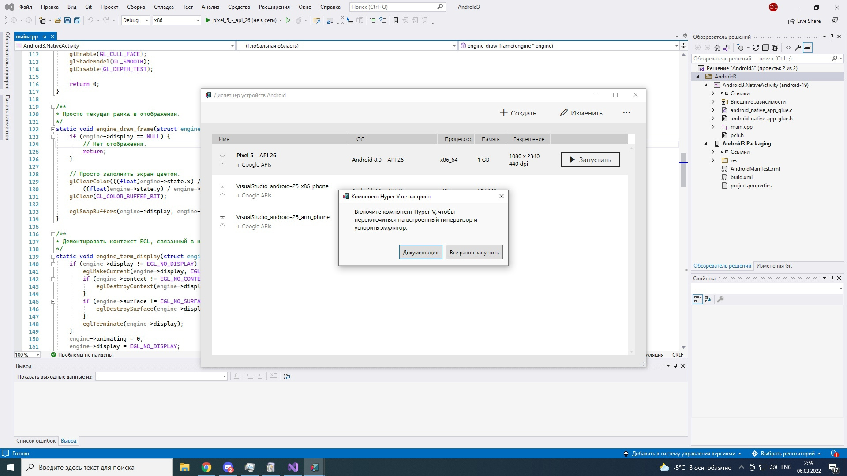Click Создать in Device Manager
847x476 pixels.
[518, 113]
